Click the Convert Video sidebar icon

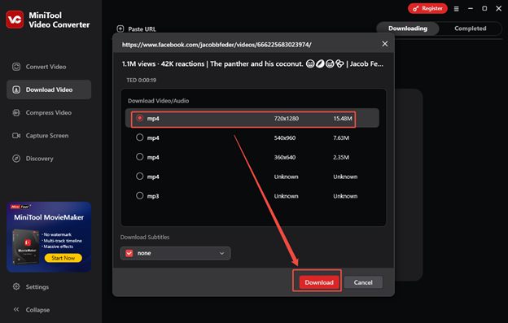pyautogui.click(x=16, y=67)
